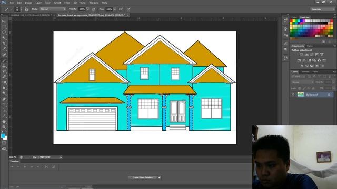Toggle pressure for size button

[128, 9]
